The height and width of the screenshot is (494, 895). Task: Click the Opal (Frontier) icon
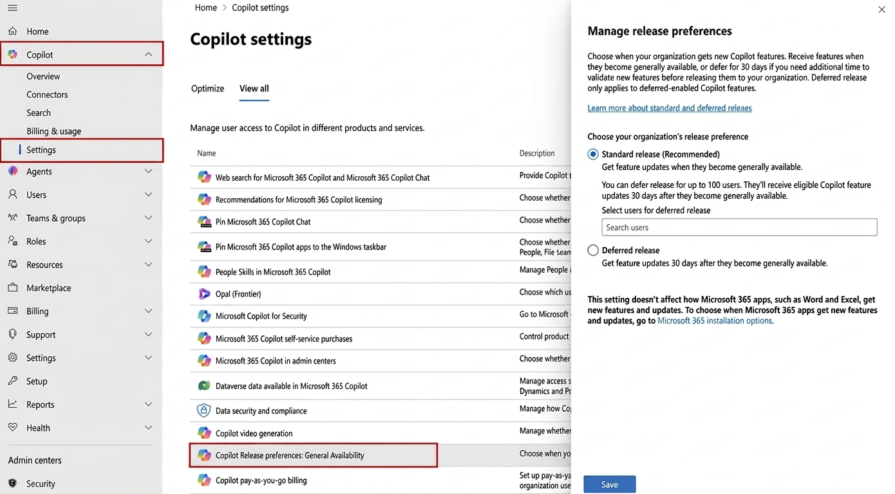point(204,293)
